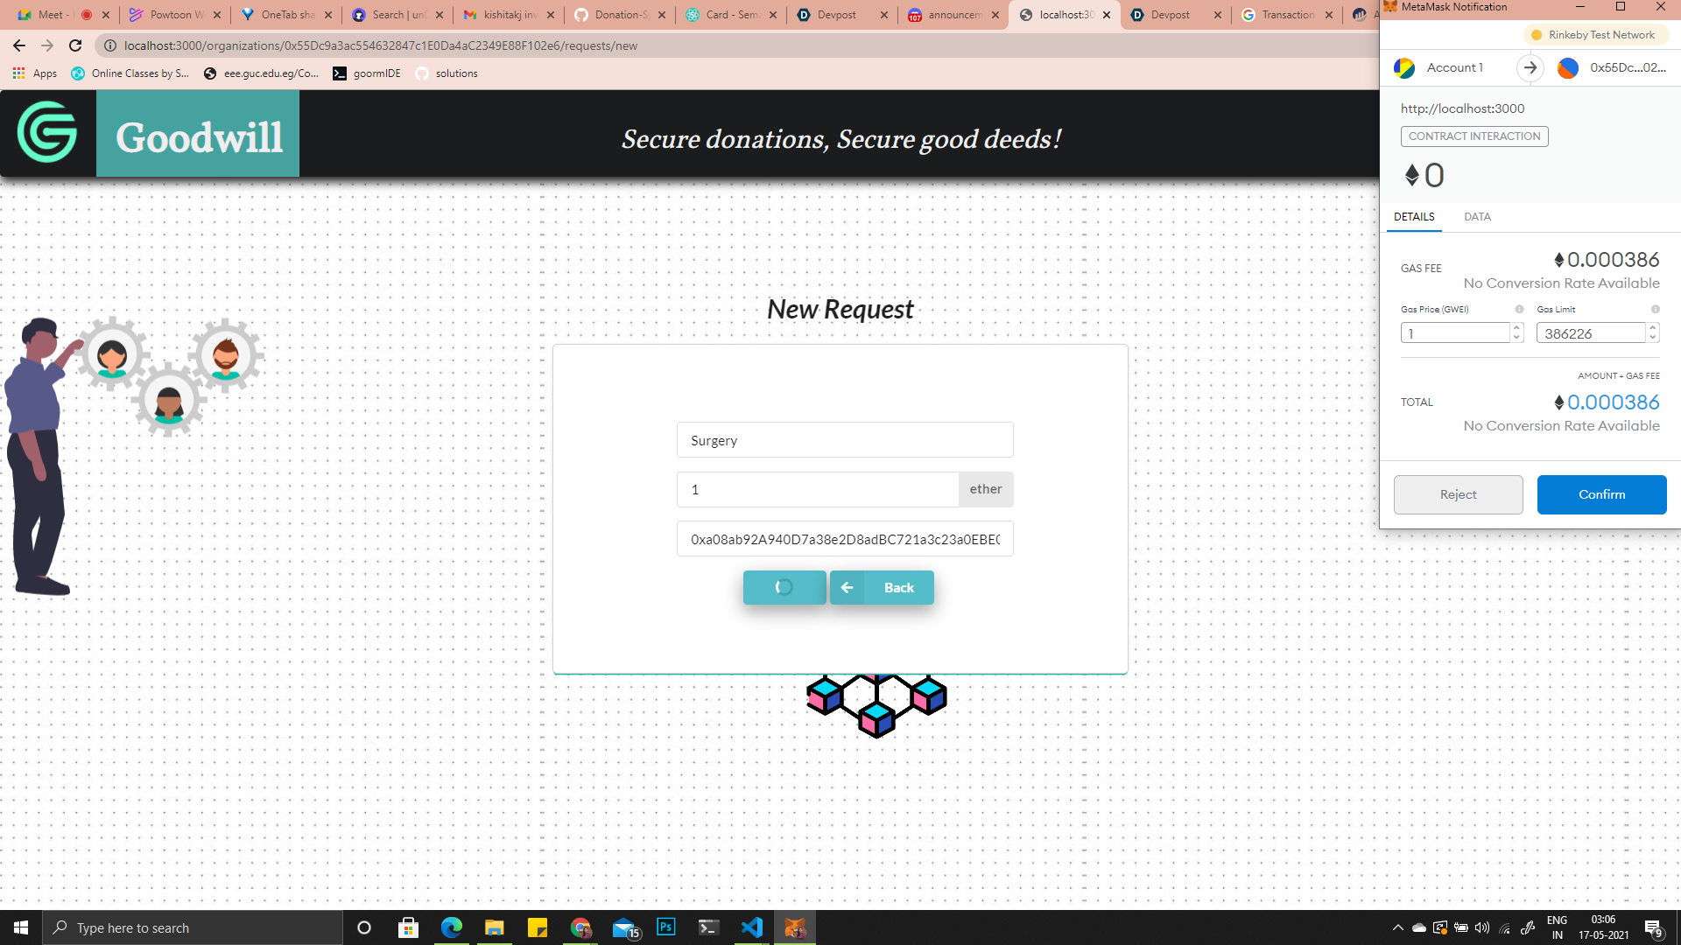
Task: Reject the MetaMask transaction
Action: (x=1458, y=494)
